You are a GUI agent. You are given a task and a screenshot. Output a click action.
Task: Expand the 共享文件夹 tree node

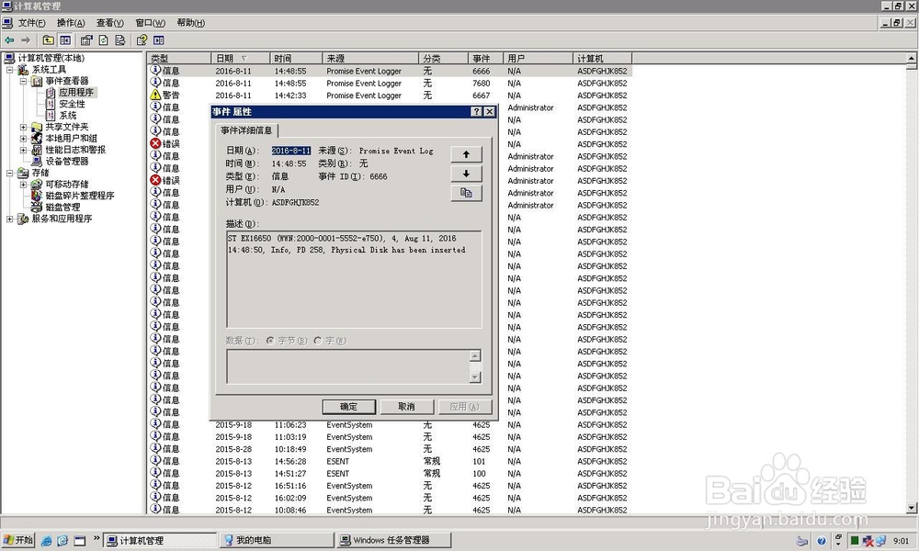(24, 127)
